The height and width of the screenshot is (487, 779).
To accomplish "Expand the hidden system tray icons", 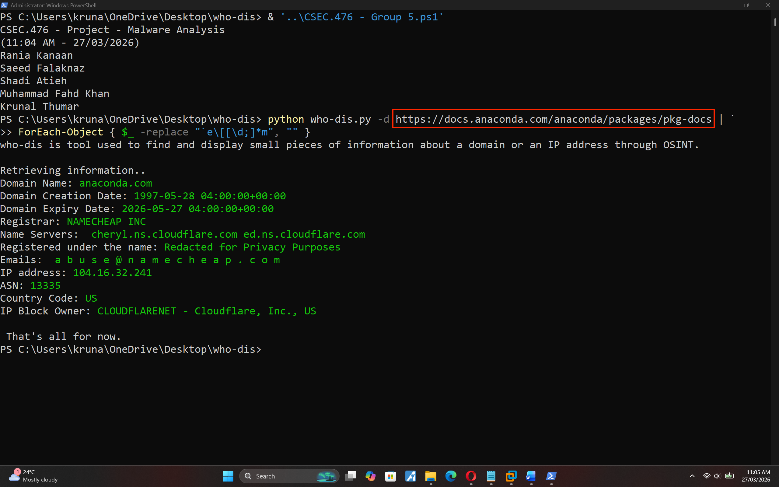I will tap(692, 476).
